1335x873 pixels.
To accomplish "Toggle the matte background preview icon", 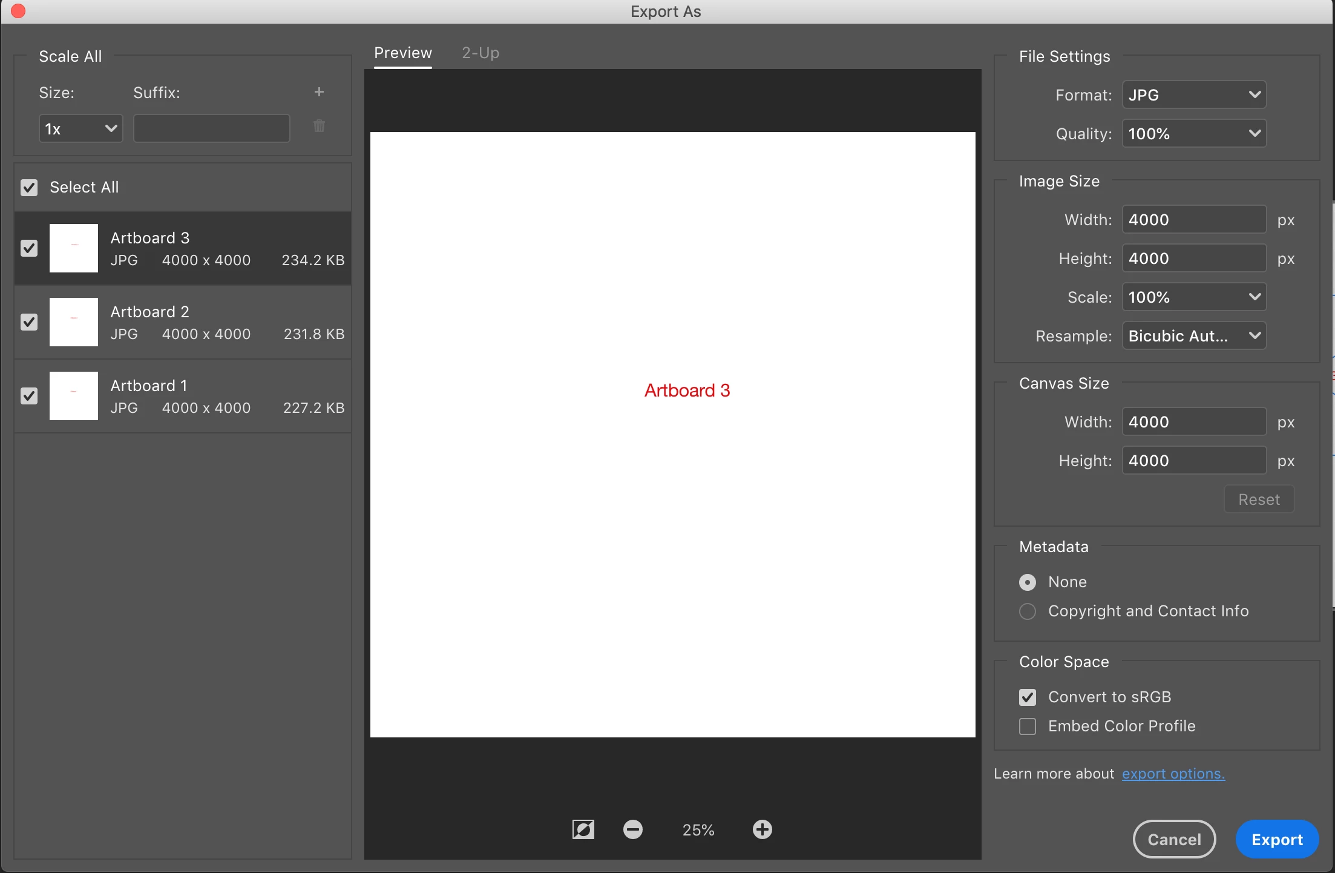I will coord(583,829).
